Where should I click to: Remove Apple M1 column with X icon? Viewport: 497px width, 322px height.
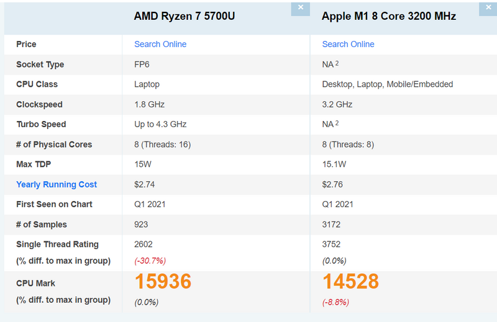tap(488, 9)
